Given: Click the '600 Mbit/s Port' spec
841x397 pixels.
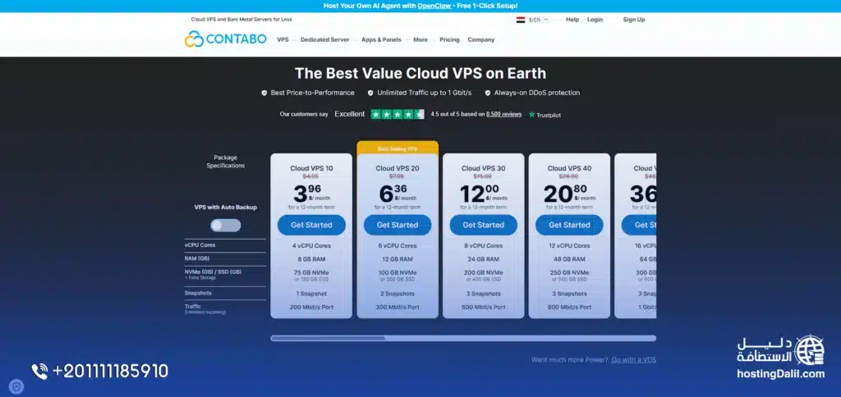Looking at the screenshot, I should click(483, 308).
